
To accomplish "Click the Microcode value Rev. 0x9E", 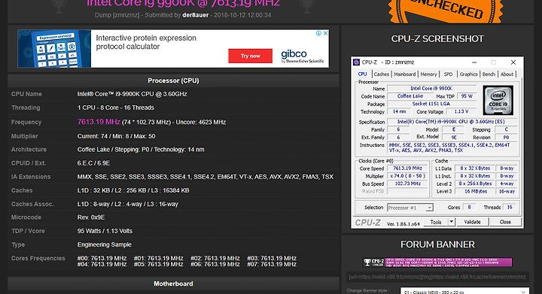I will [91, 217].
